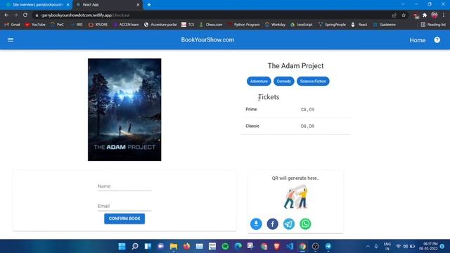Open the help question-mark icon
Viewport: 450px width, 253px height.
click(437, 40)
